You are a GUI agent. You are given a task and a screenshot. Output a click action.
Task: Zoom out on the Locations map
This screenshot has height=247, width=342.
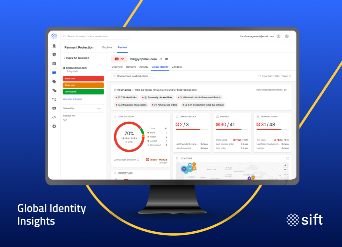tap(285, 170)
